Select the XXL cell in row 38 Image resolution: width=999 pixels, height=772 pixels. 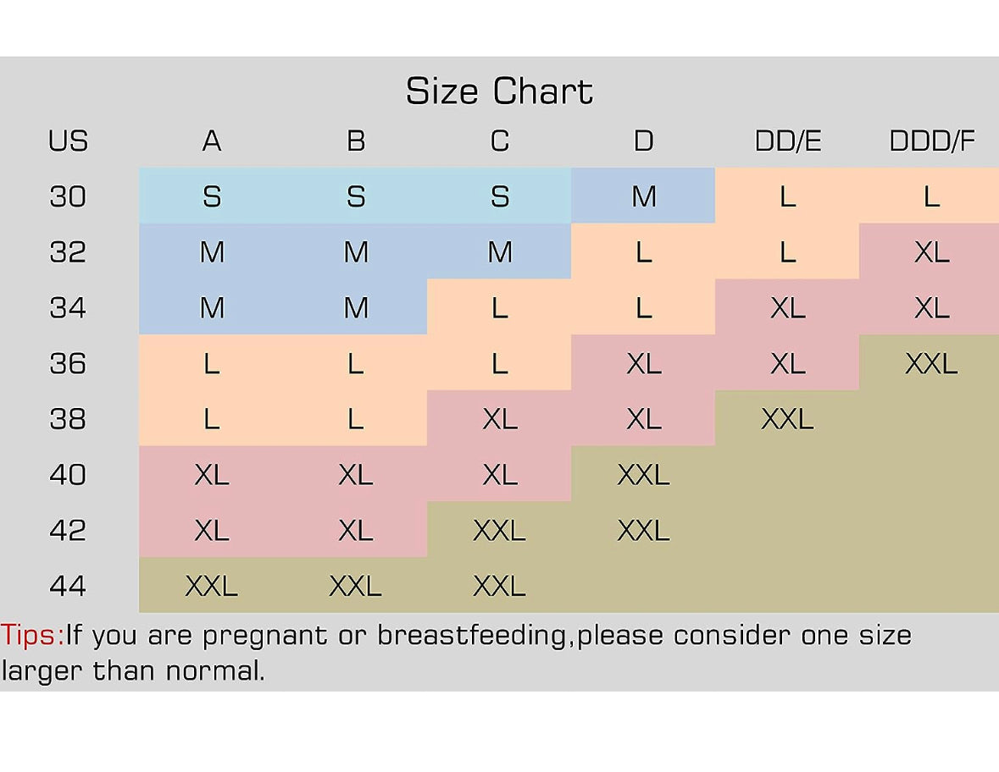click(787, 419)
